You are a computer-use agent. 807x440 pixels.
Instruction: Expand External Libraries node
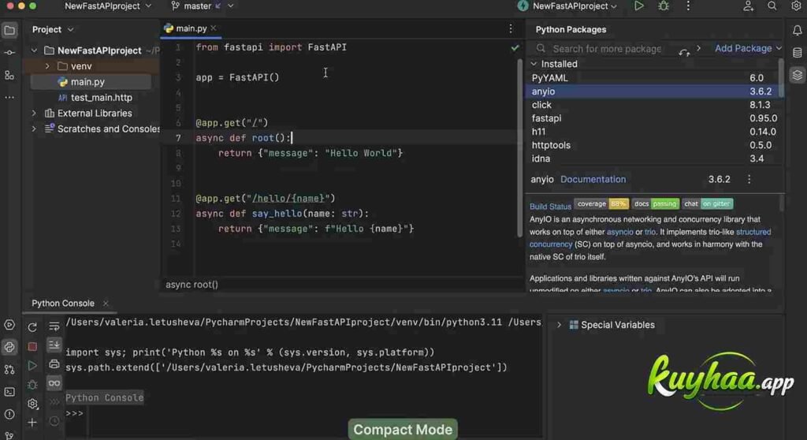[34, 114]
